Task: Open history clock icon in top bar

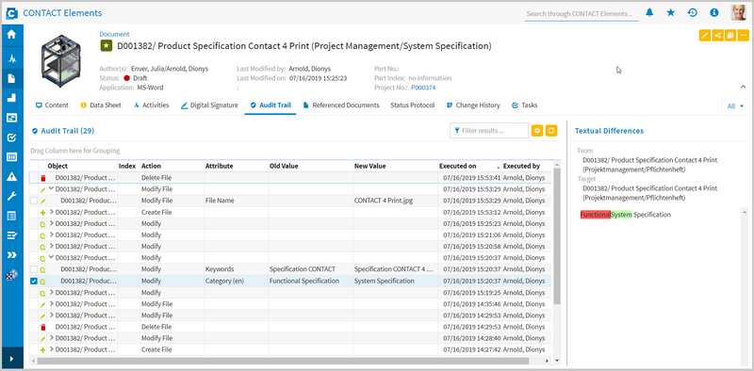Action: (693, 13)
